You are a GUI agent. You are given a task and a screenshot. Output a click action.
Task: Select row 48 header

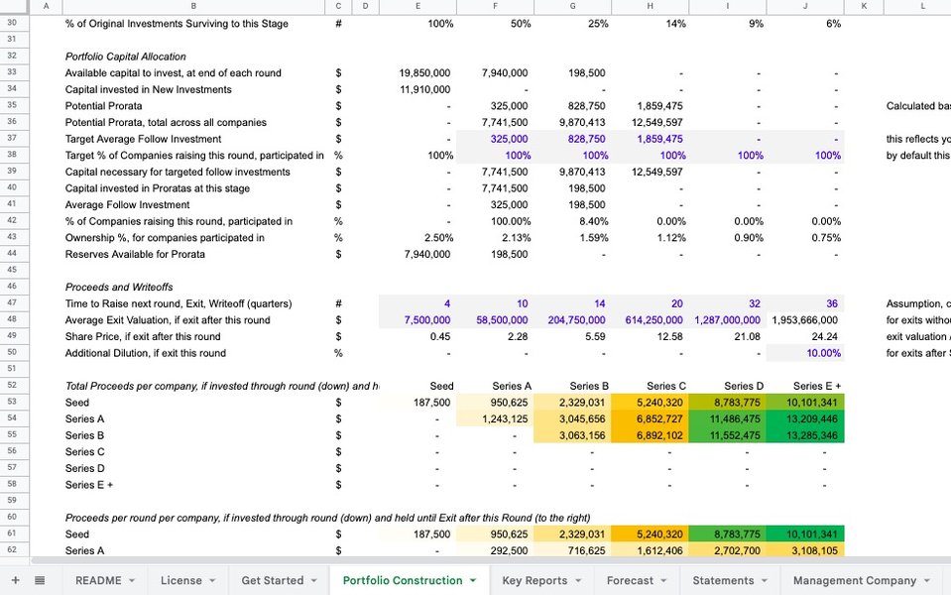pos(14,319)
